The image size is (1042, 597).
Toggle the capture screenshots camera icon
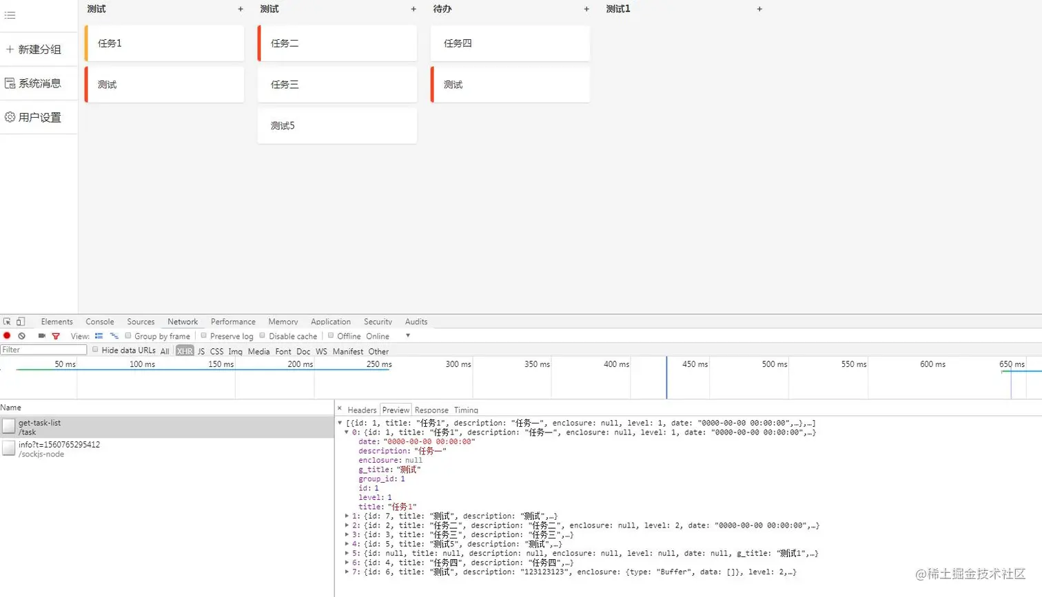pos(41,336)
